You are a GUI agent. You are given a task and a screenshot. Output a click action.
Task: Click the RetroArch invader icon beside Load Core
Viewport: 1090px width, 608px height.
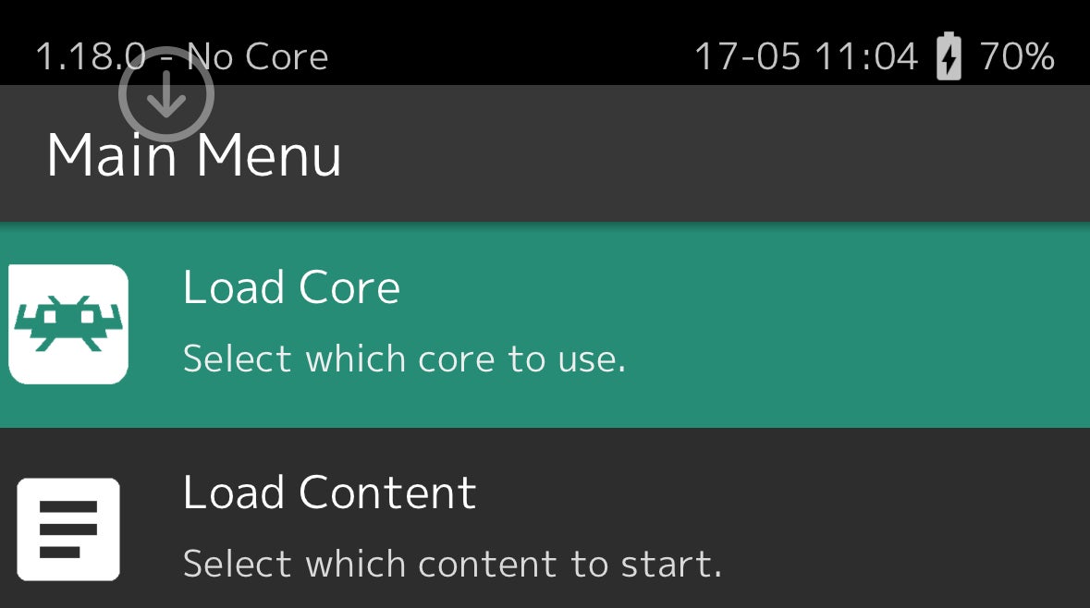click(x=68, y=324)
